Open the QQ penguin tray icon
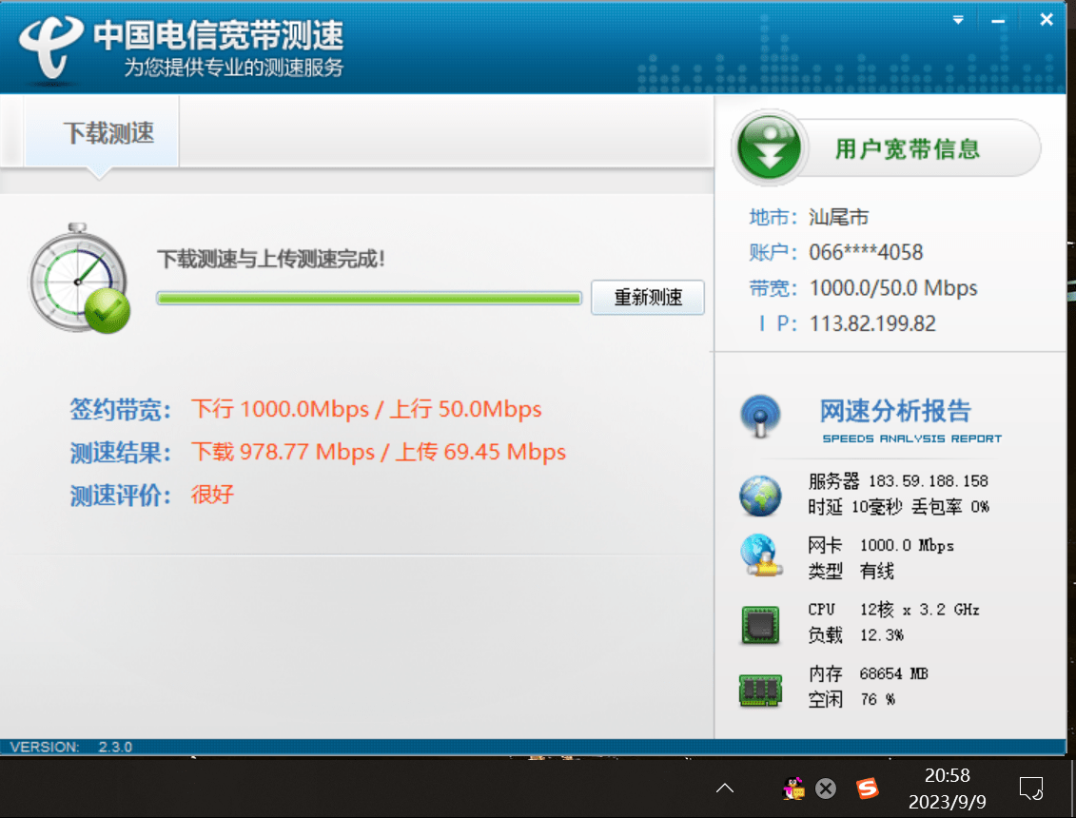Image resolution: width=1076 pixels, height=818 pixels. pos(793,789)
